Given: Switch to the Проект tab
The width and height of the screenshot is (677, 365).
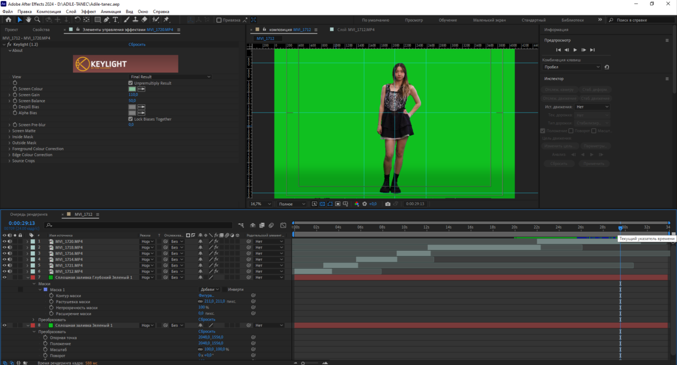Looking at the screenshot, I should 12,30.
